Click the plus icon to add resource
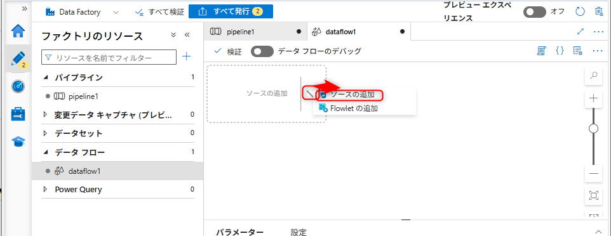Screen dimensions: 611x236 (x=187, y=57)
